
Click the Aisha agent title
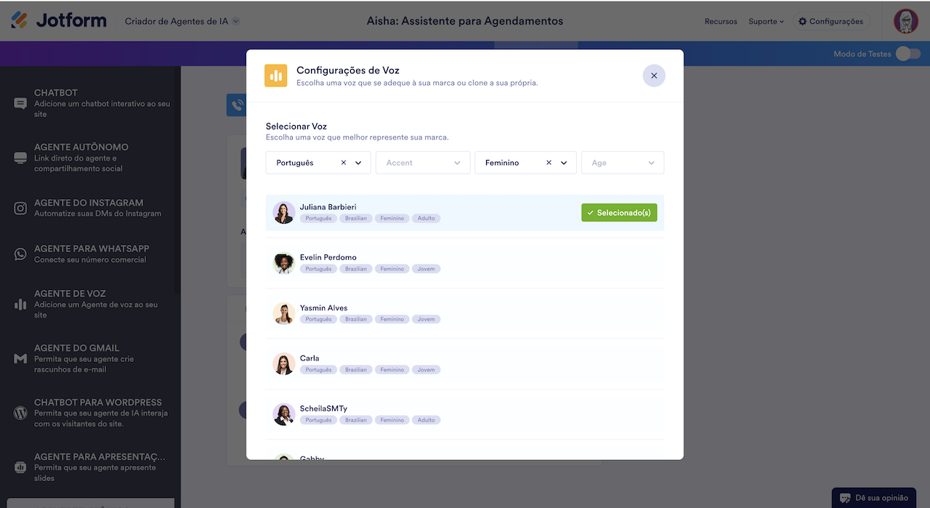[465, 21]
